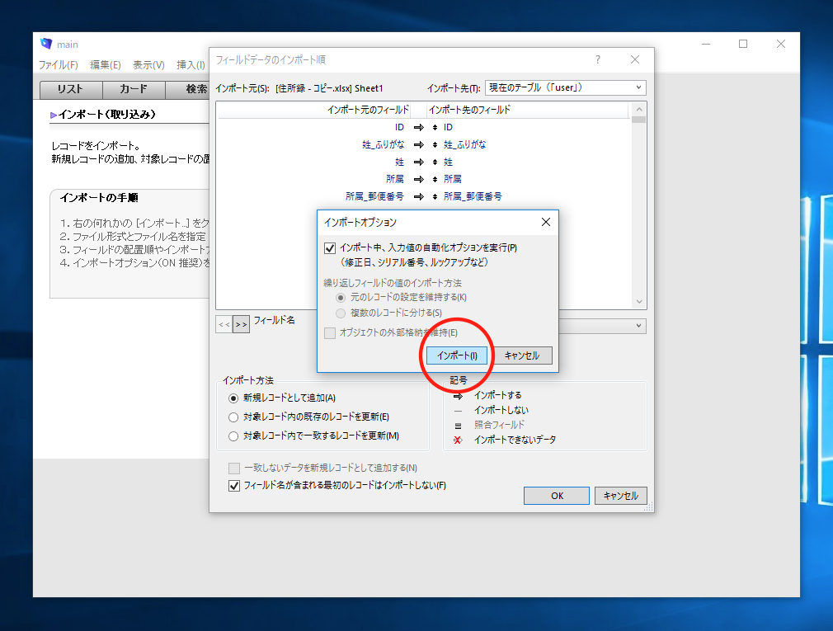The image size is (833, 631).
Task: Click the reorder handle beside target field 姓
Action: pyautogui.click(x=435, y=162)
